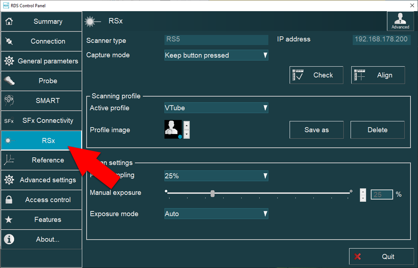This screenshot has width=418, height=268.
Task: Click the Summary home icon
Action: click(x=9, y=22)
